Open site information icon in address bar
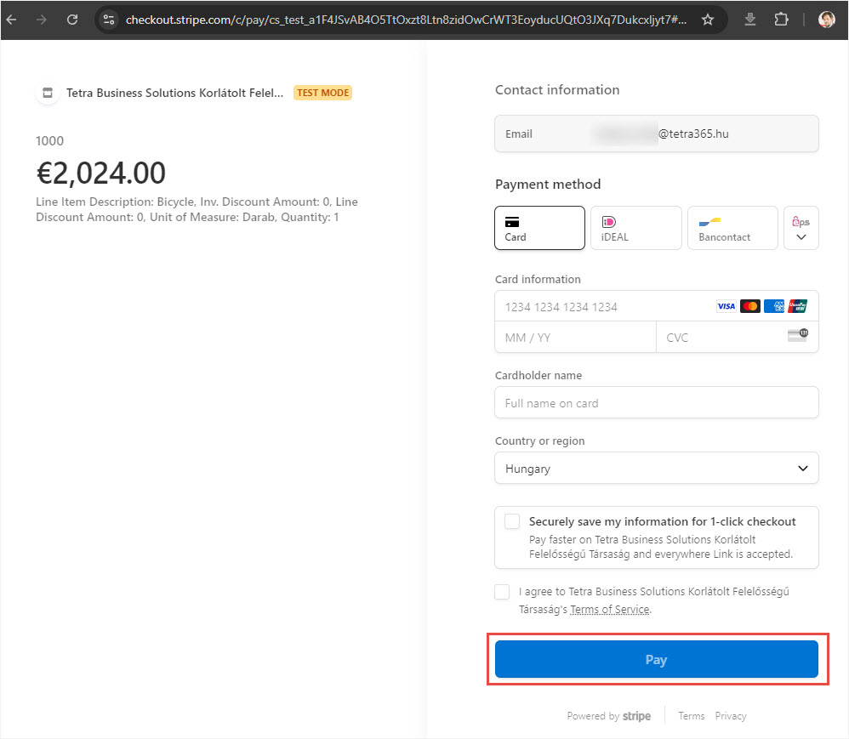The height and width of the screenshot is (739, 849). pos(108,19)
